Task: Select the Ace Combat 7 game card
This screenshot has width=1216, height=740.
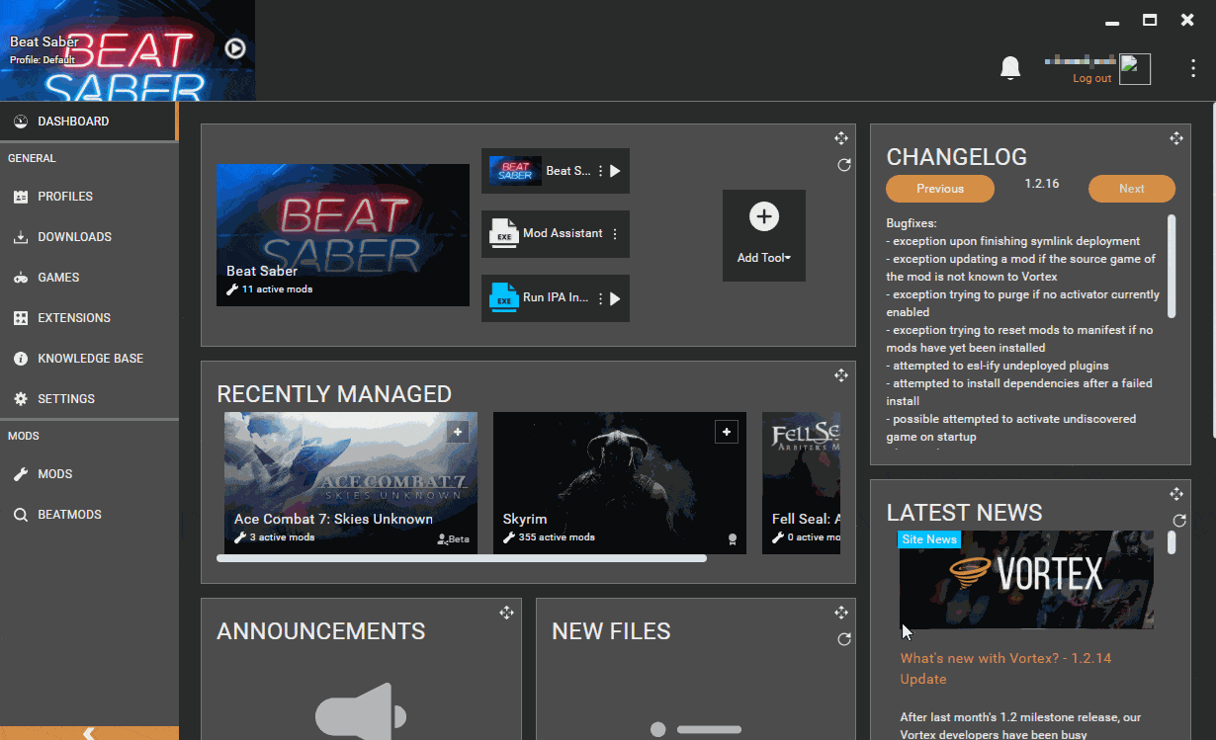Action: [x=351, y=483]
